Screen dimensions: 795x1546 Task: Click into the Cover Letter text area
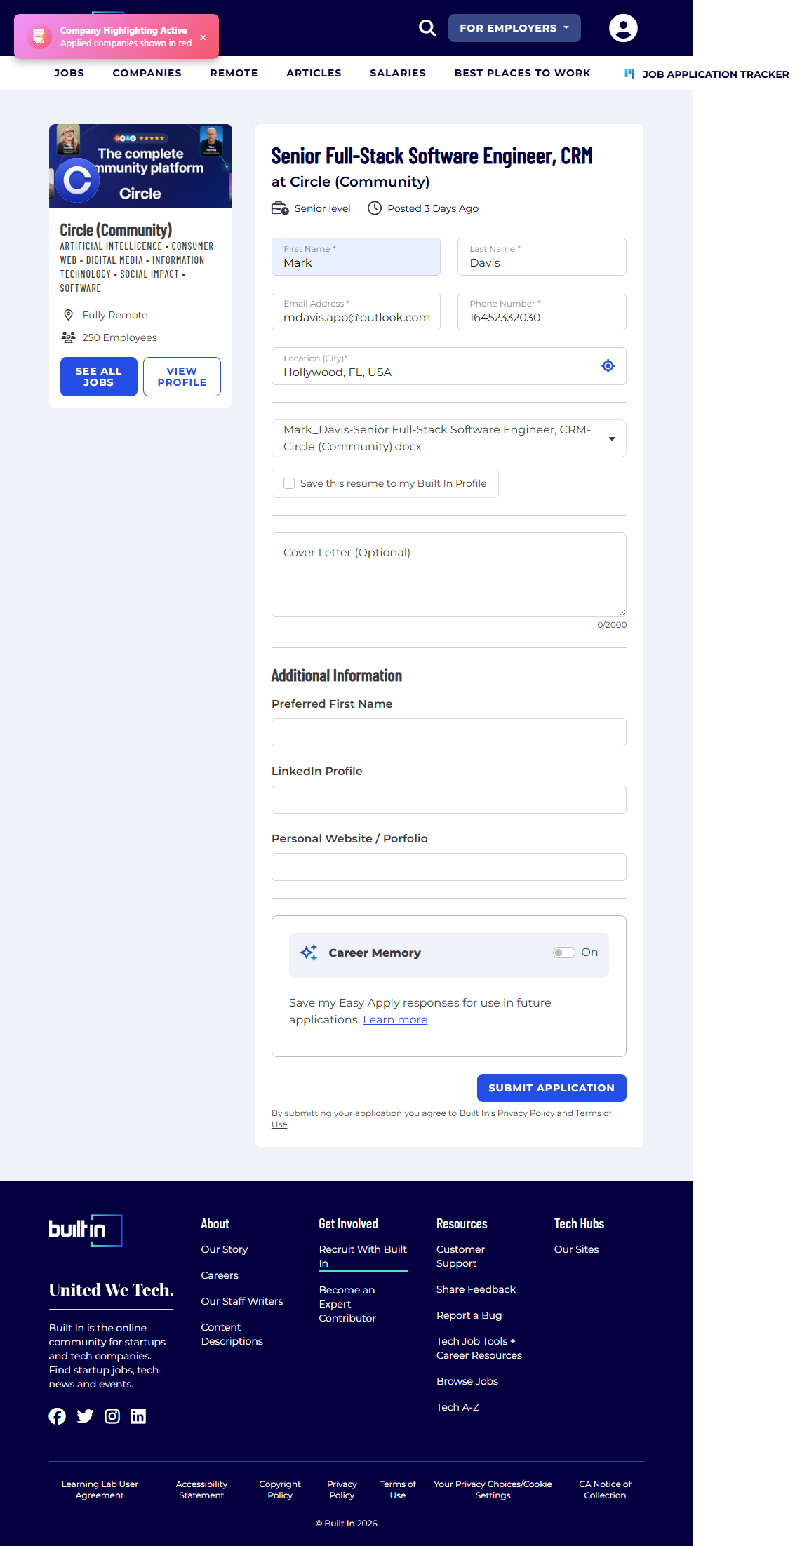(x=448, y=574)
